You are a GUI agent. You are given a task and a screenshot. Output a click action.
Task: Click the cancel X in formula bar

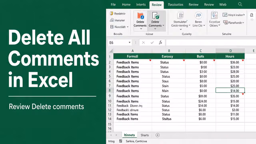click(x=143, y=43)
